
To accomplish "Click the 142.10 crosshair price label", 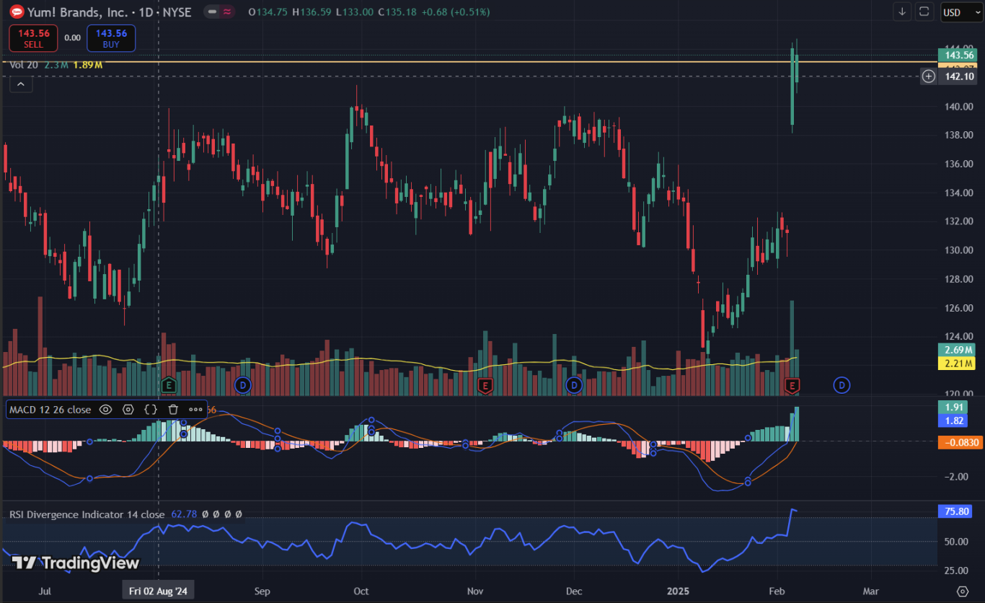I will click(959, 76).
